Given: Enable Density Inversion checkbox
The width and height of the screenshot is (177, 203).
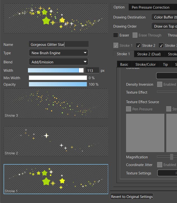Looking at the screenshot, I should tap(160, 84).
